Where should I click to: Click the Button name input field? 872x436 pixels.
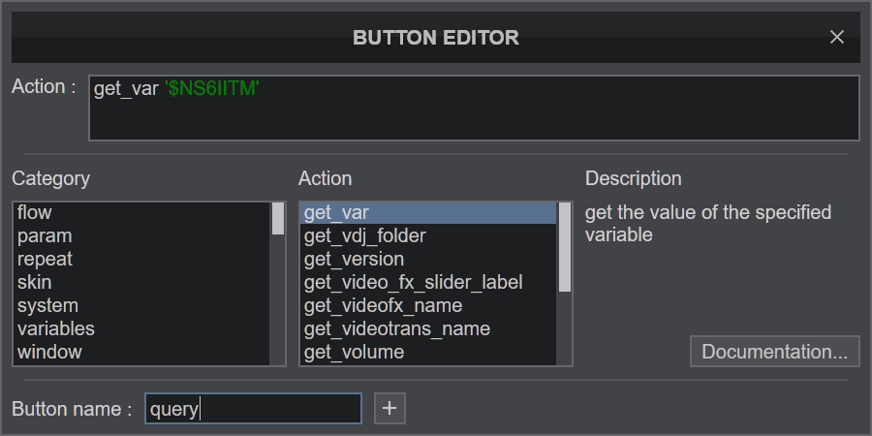click(253, 409)
